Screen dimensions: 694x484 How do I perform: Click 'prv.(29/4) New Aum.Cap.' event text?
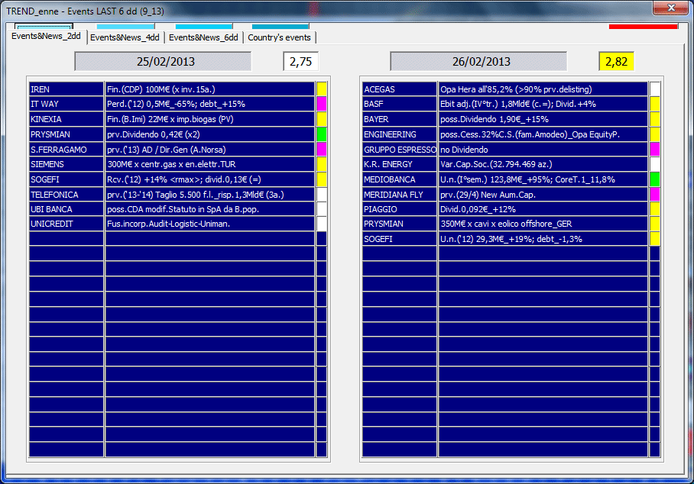488,195
